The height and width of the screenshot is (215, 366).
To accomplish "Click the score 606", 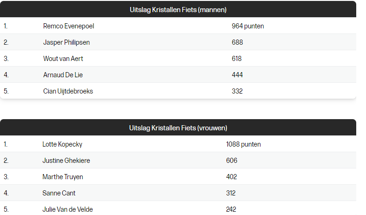I will tap(232, 161).
